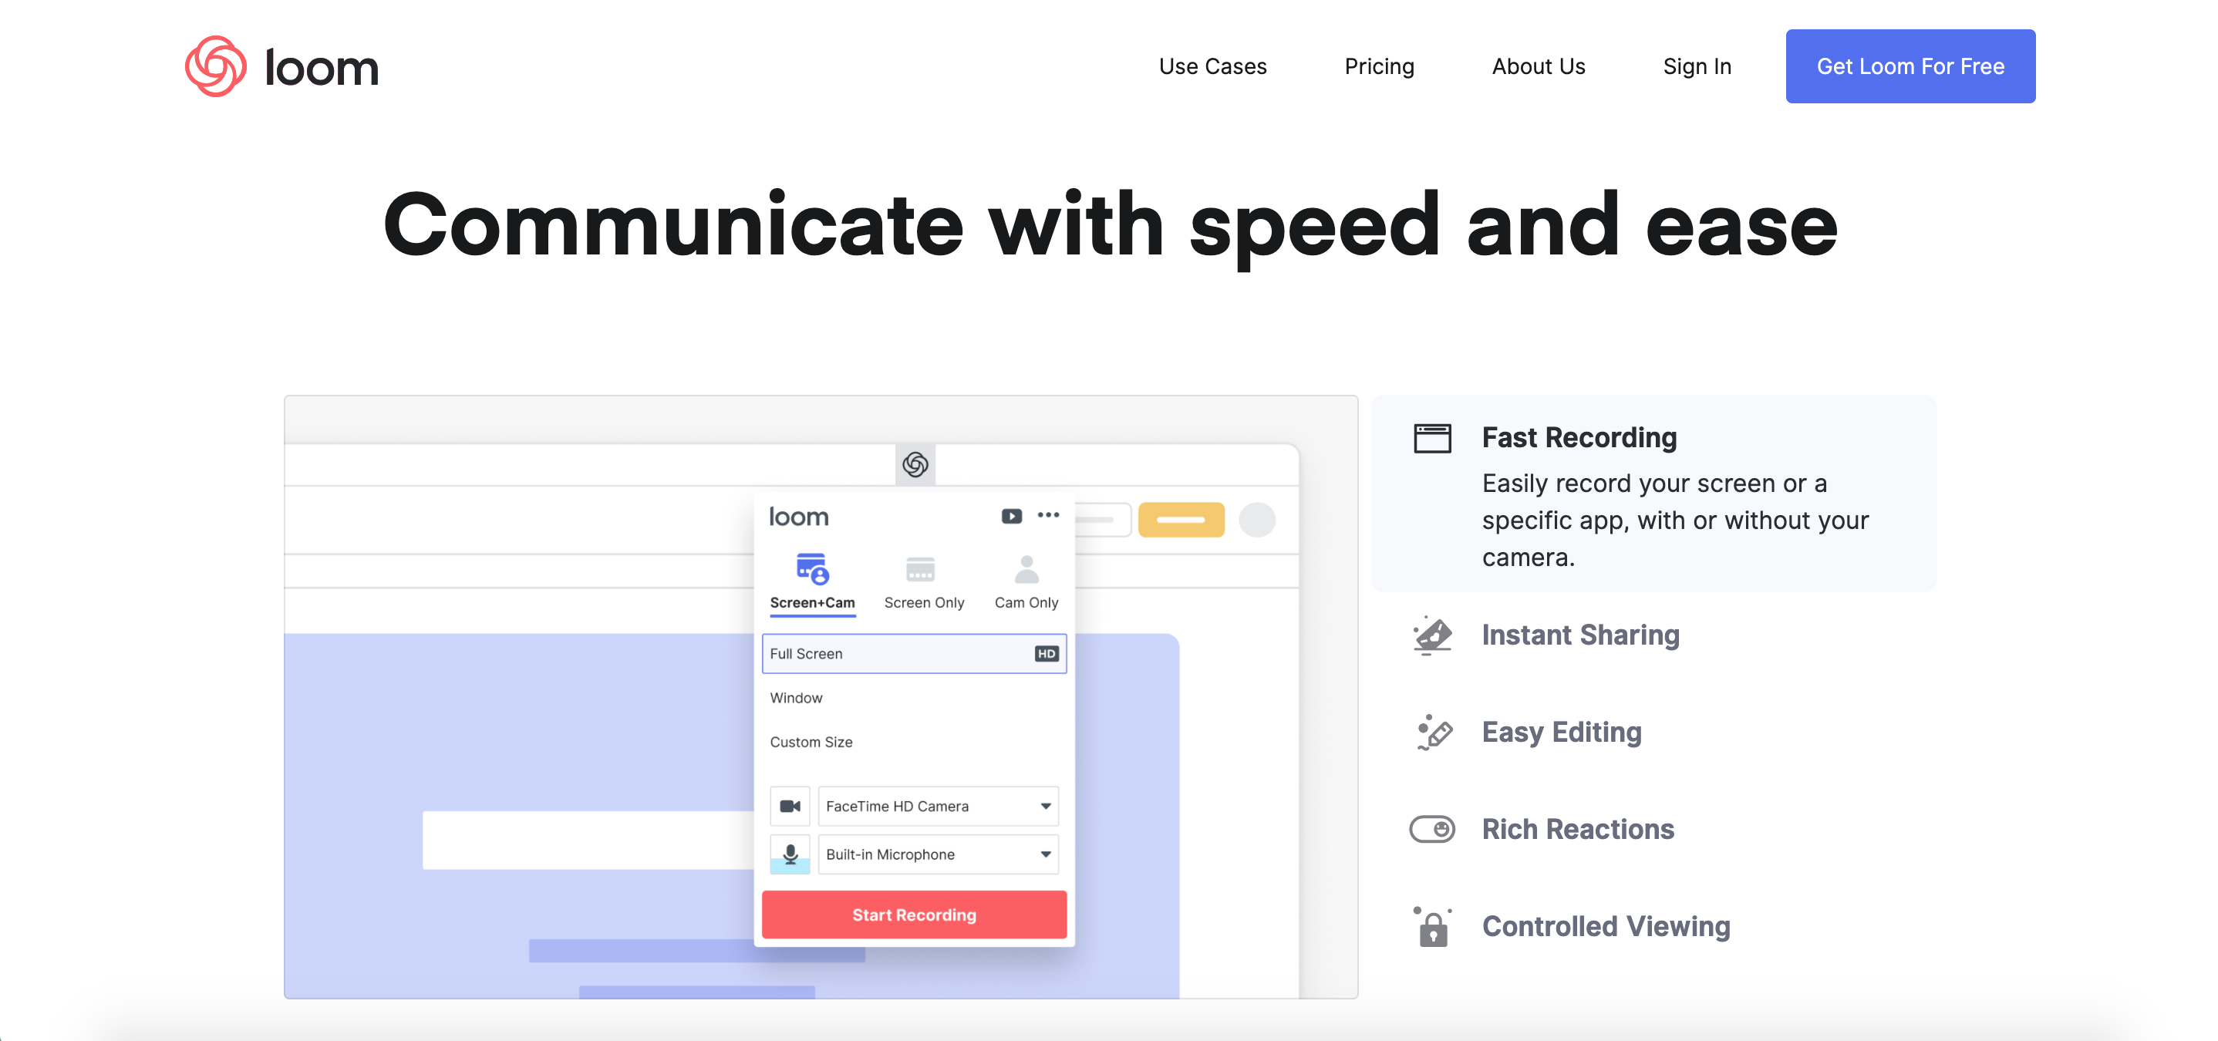This screenshot has height=1041, width=2218.
Task: Select the Easy Editing feature
Action: click(1561, 733)
